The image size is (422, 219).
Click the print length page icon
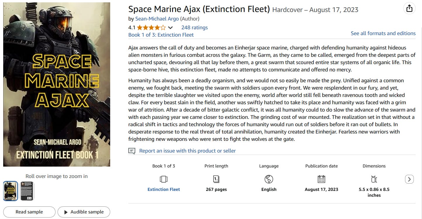[x=216, y=179]
